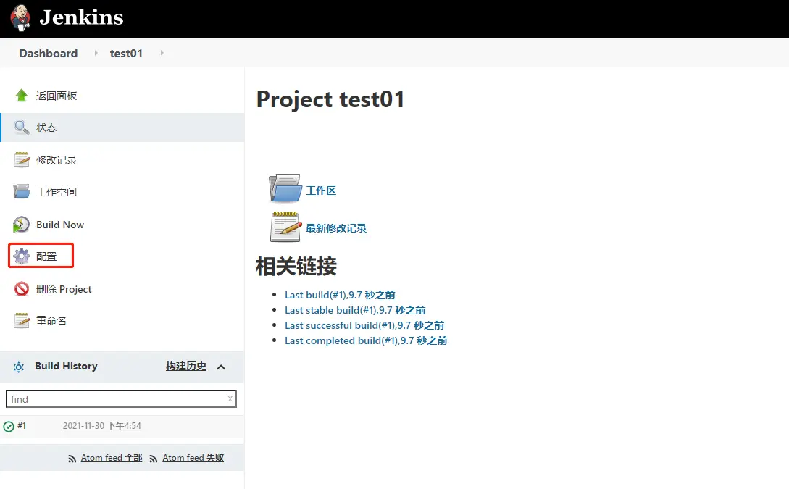The width and height of the screenshot is (789, 489).
Task: Click the Atom feed 失败 link
Action: click(x=193, y=458)
